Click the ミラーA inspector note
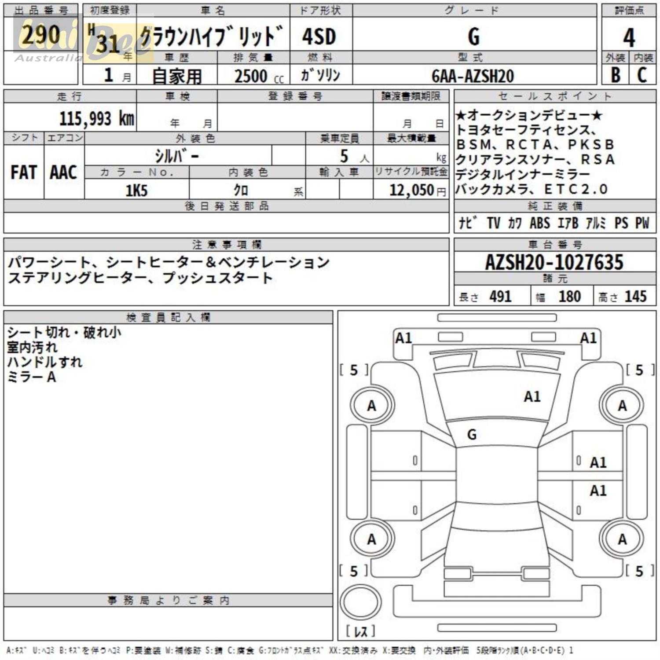This screenshot has width=660, height=660. click(x=32, y=377)
